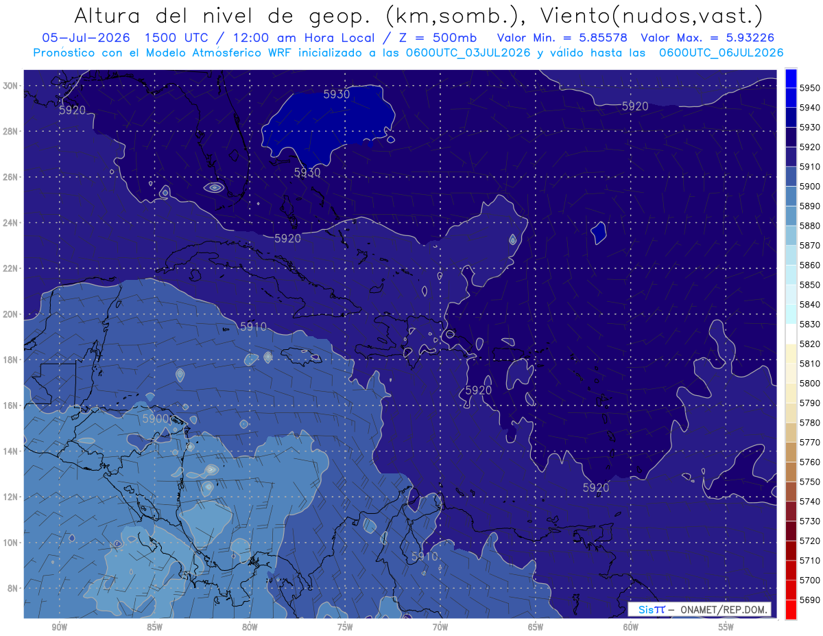Click the '5870' colorbar scale label
The width and height of the screenshot is (823, 636).
tap(810, 246)
